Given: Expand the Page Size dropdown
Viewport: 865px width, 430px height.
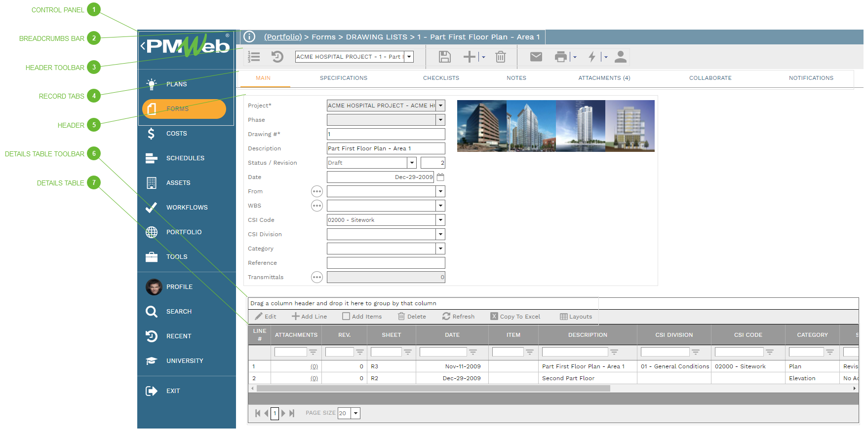Looking at the screenshot, I should point(355,413).
